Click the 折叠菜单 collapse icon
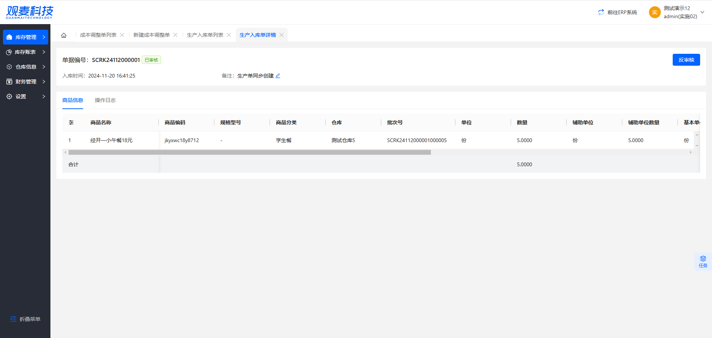The height and width of the screenshot is (338, 712). [13, 319]
